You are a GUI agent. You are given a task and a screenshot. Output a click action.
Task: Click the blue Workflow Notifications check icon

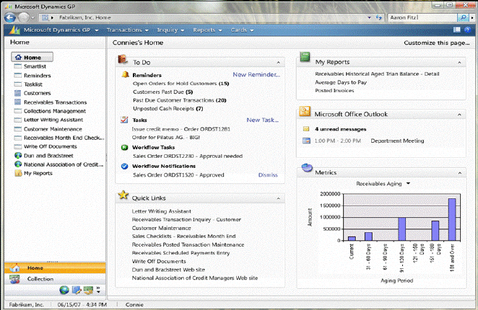[x=124, y=167]
